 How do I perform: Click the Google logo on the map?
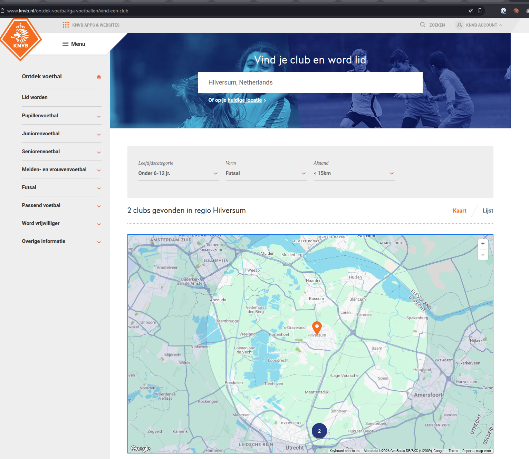pyautogui.click(x=141, y=449)
